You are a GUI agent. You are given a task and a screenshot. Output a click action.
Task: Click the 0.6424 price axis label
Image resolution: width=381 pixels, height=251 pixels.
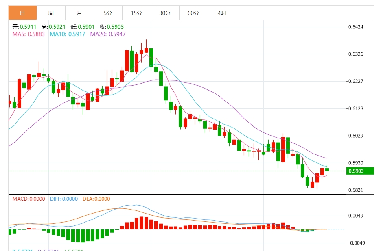tap(356, 27)
